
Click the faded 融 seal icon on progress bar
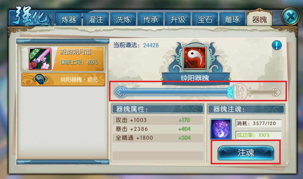tap(240, 92)
